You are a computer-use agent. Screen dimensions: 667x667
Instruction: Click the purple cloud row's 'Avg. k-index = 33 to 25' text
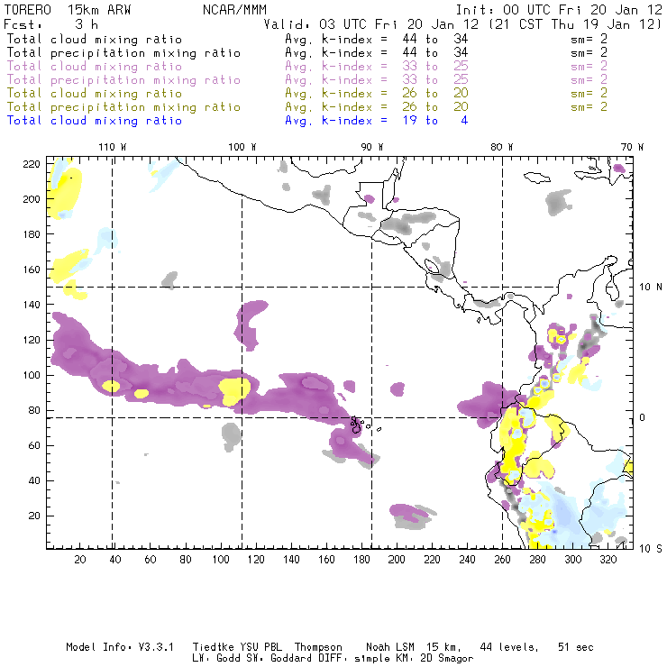click(x=377, y=67)
